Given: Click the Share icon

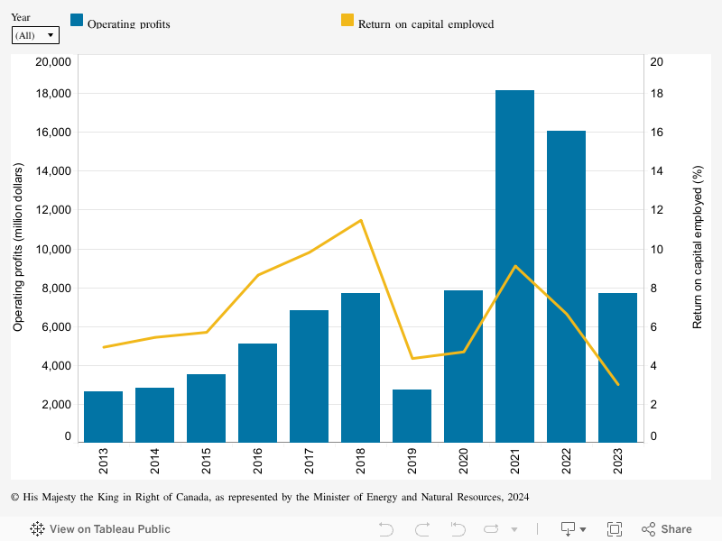Looking at the screenshot, I should click(648, 529).
